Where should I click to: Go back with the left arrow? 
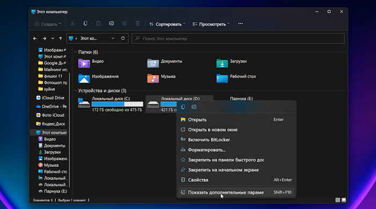pyautogui.click(x=35, y=38)
